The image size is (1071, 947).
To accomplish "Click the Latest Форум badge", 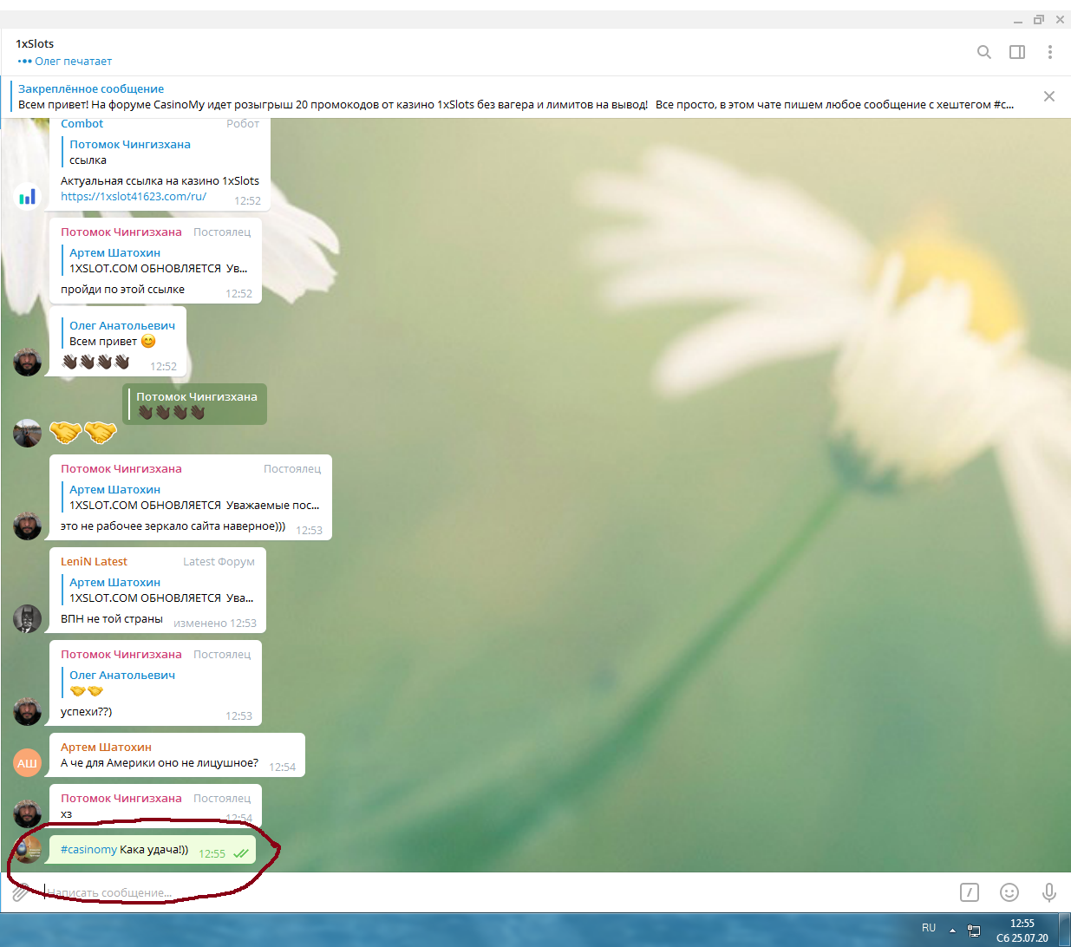I will (x=219, y=562).
